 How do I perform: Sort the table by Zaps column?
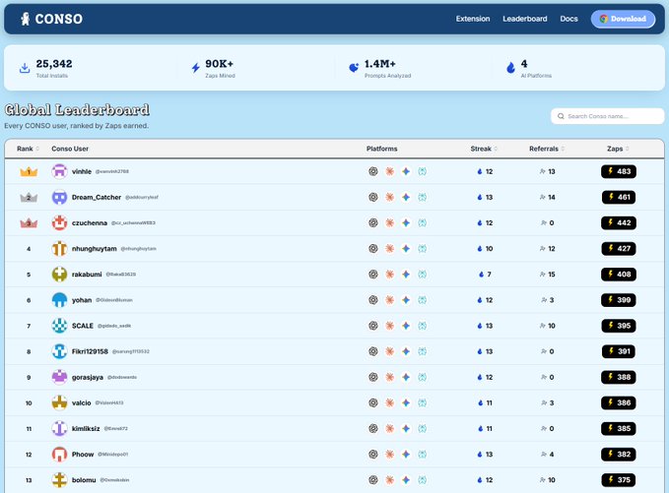618,149
